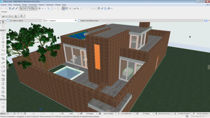Toggle the Ruler measure button
This screenshot has height=118, width=210.
pyautogui.click(x=33, y=9)
